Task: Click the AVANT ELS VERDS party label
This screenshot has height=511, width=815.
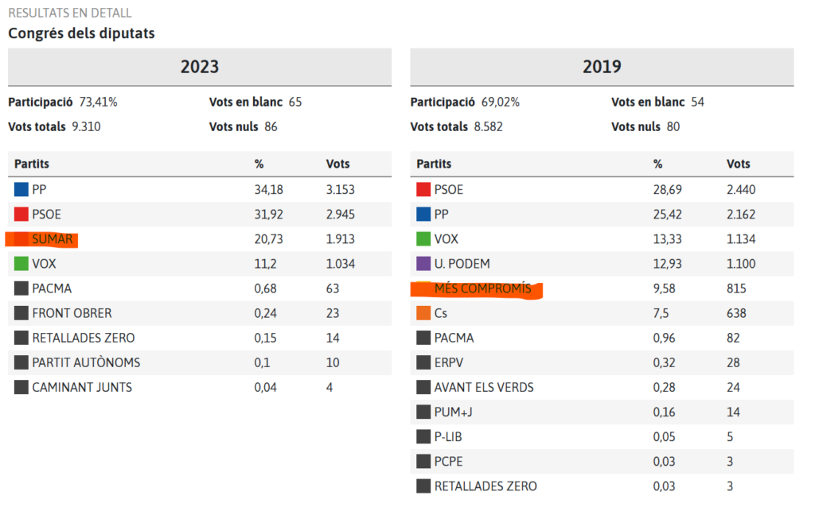Action: pos(484,388)
